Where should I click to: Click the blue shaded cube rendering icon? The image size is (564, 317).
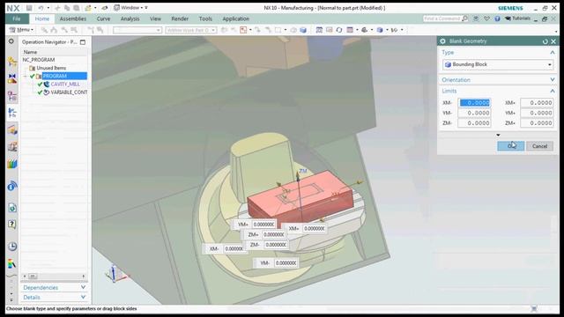303,30
